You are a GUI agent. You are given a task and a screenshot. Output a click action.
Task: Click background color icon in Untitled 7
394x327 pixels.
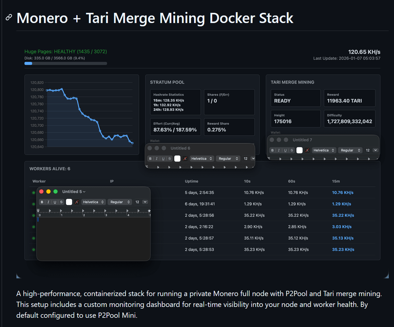tap(307, 150)
